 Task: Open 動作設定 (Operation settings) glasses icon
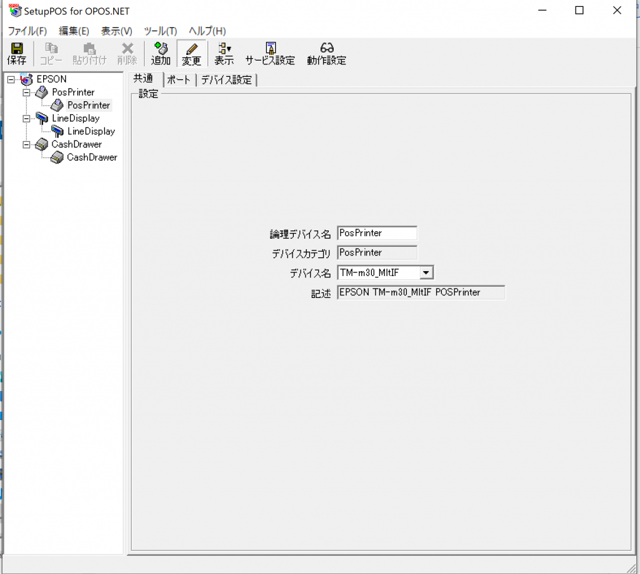[326, 48]
